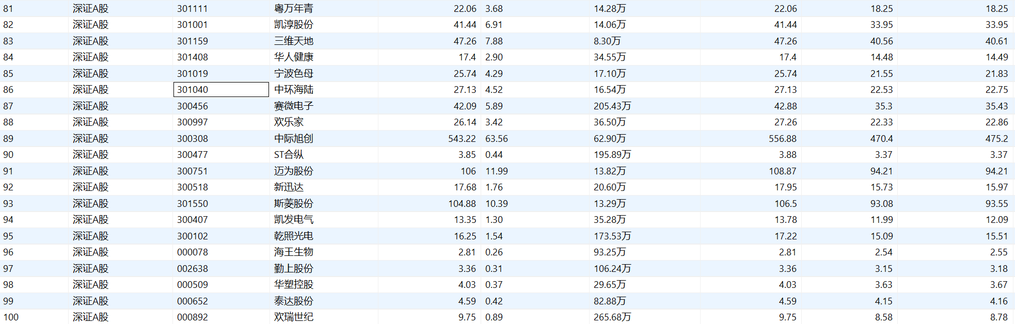Click stock name 中环海陆
Screen dimensions: 1015x324
[x=294, y=90]
